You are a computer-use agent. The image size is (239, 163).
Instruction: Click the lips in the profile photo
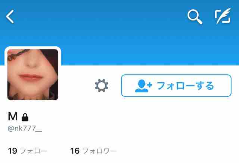(x=30, y=77)
